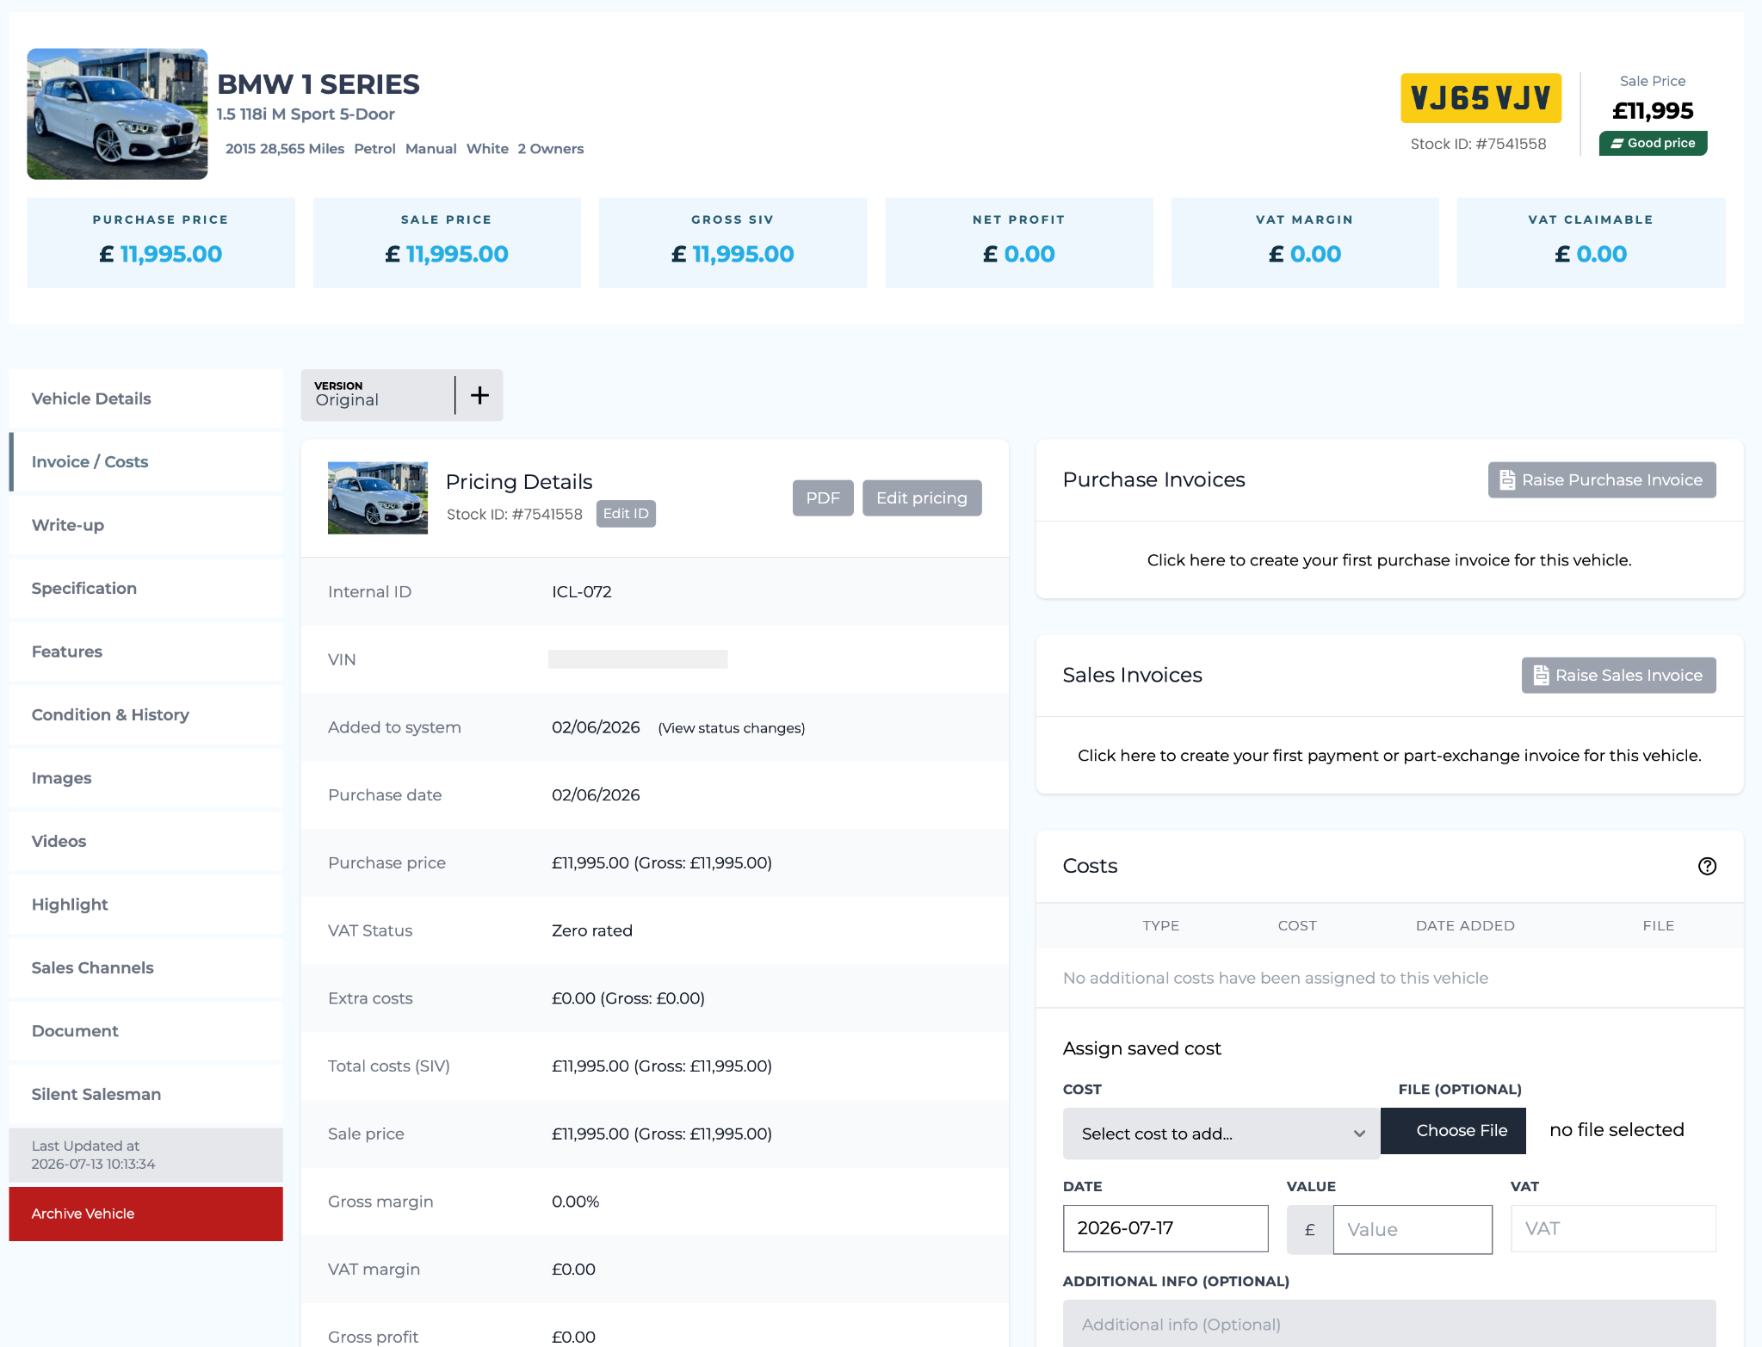Image resolution: width=1762 pixels, height=1347 pixels.
Task: Click the Edit pricing button
Action: (x=922, y=498)
